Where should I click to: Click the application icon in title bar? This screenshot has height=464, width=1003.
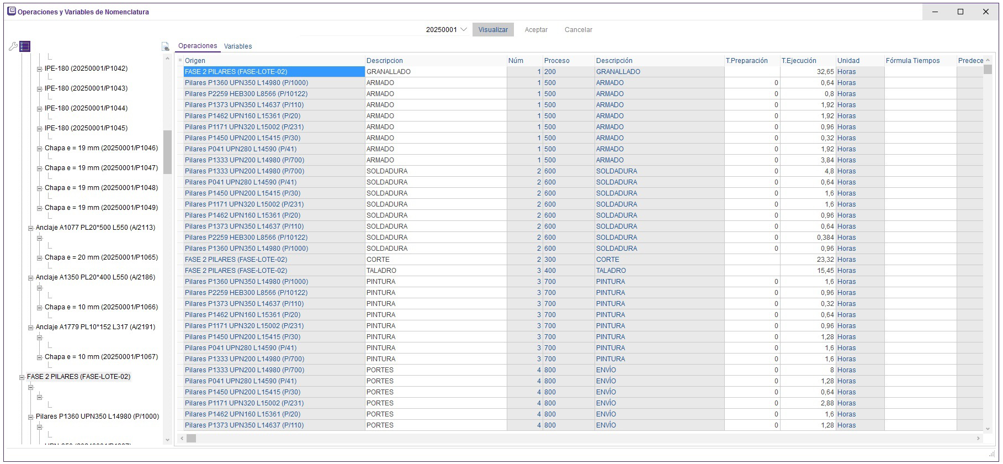11,12
